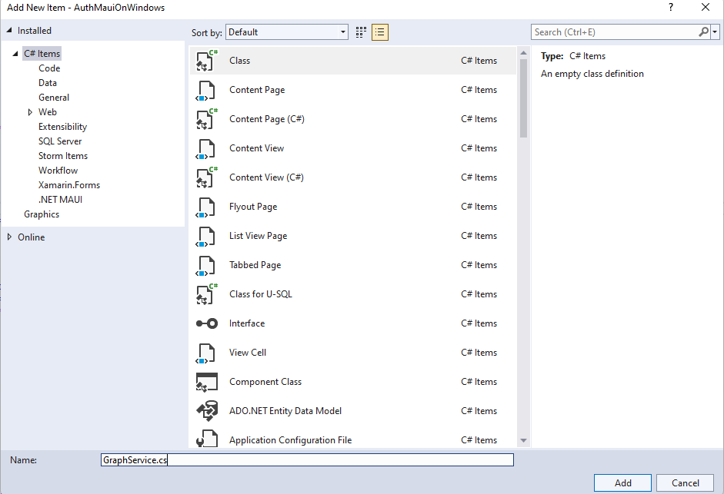Click the Name input field
724x494 pixels.
pyautogui.click(x=307, y=459)
